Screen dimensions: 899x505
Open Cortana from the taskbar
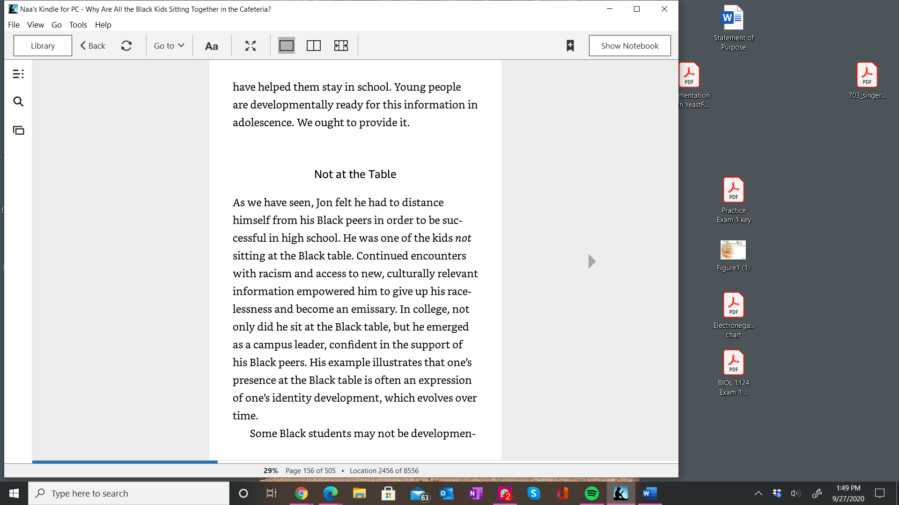[x=243, y=493]
